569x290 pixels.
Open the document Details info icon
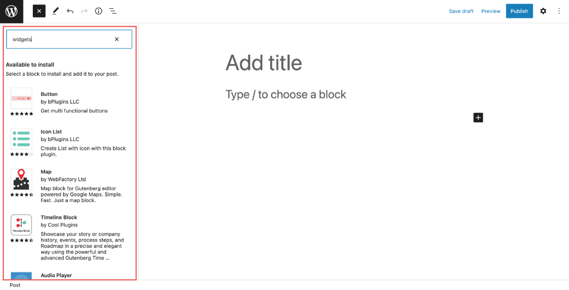99,11
